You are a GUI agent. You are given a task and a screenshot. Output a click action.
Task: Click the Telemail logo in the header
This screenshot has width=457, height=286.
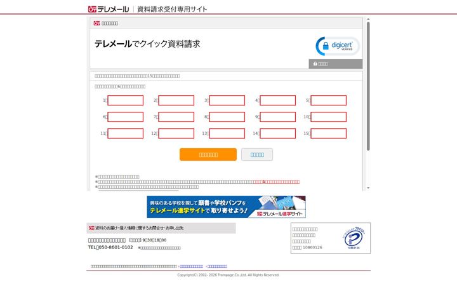click(109, 10)
